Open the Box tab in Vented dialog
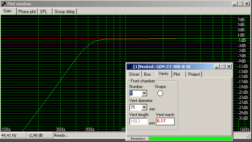Image resolution: width=252 pixels, height=142 pixels. [148, 74]
